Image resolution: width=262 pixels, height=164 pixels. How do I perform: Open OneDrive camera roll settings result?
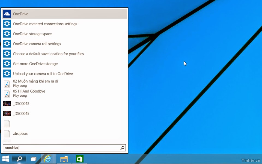[37, 44]
